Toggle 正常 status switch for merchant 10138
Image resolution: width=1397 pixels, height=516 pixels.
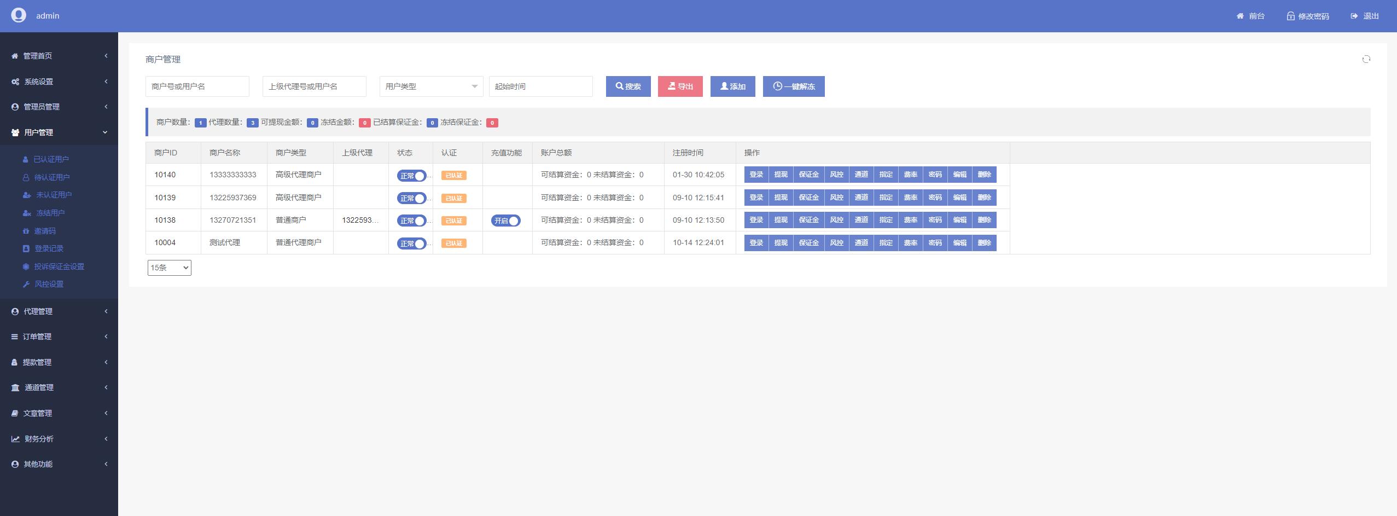pyautogui.click(x=412, y=221)
